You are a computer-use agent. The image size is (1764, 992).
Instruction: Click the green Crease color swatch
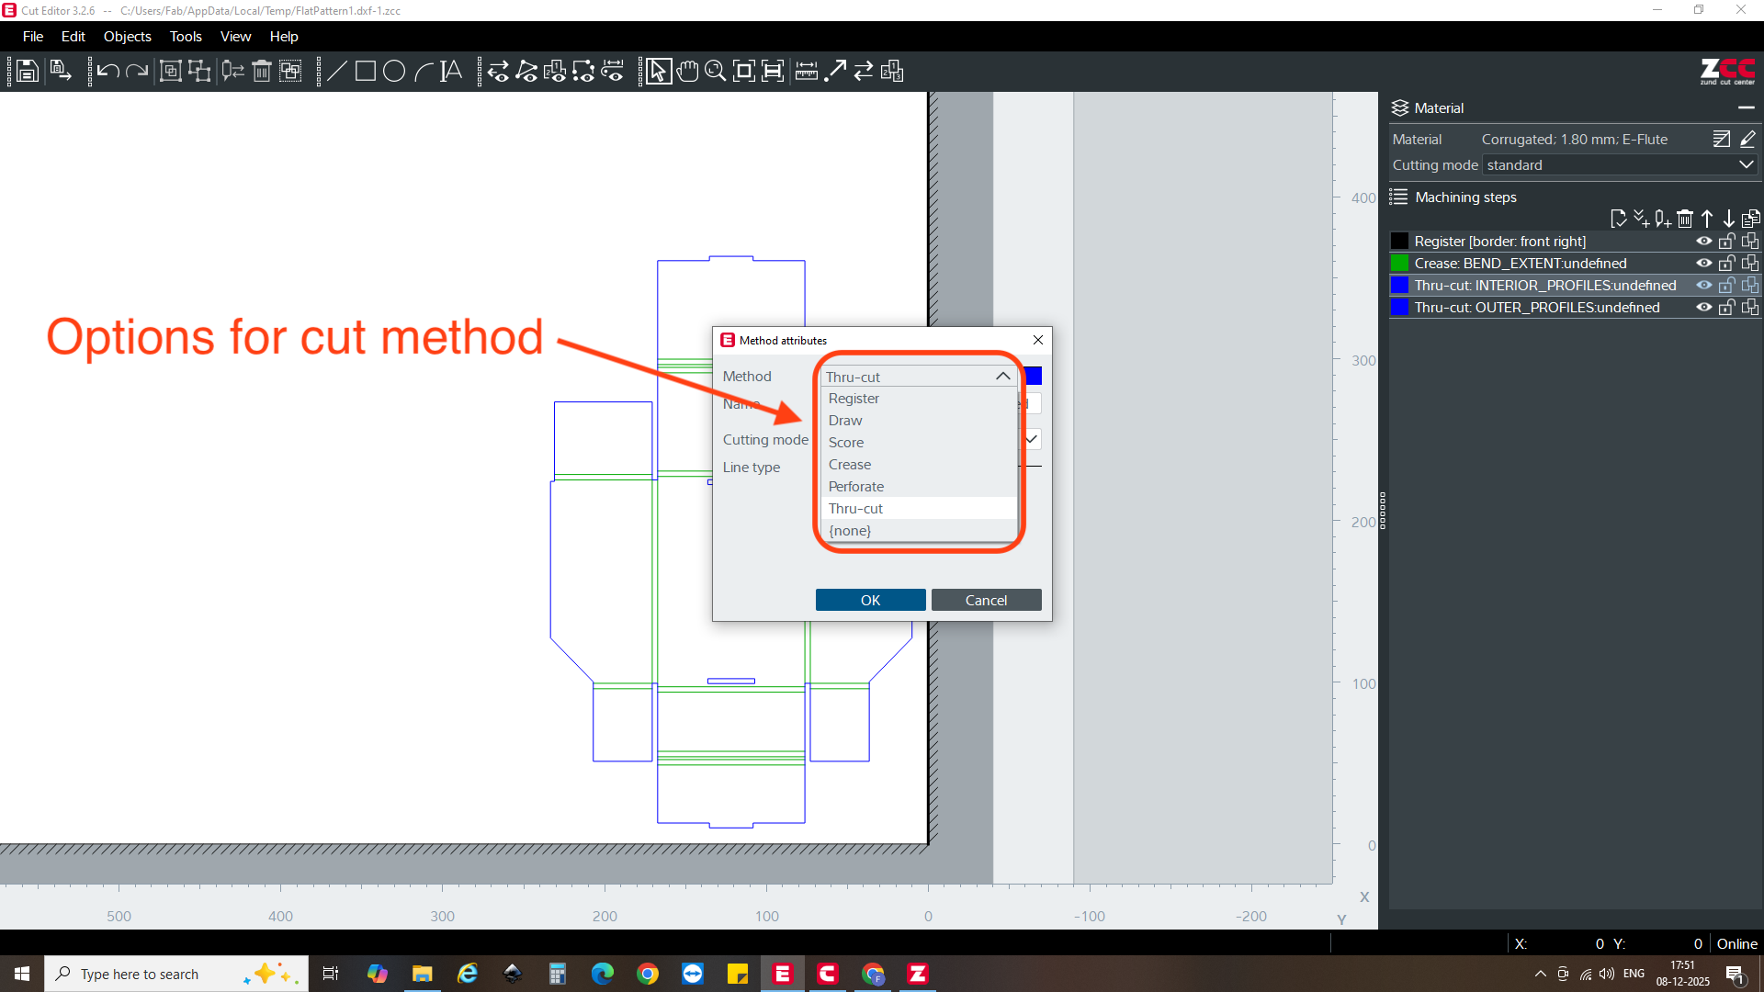[x=1399, y=264]
